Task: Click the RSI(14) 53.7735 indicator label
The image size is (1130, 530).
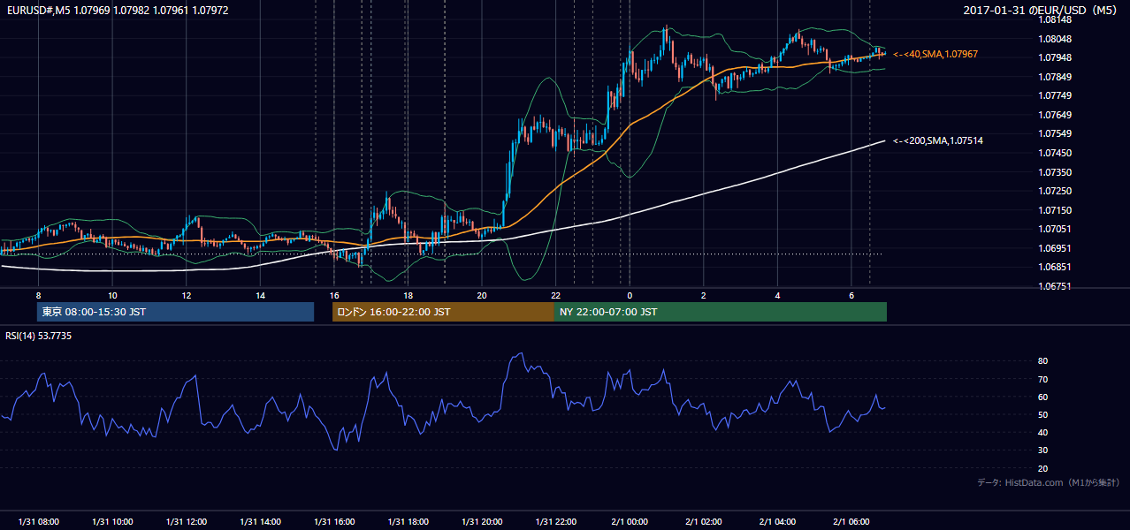Action: pyautogui.click(x=39, y=336)
